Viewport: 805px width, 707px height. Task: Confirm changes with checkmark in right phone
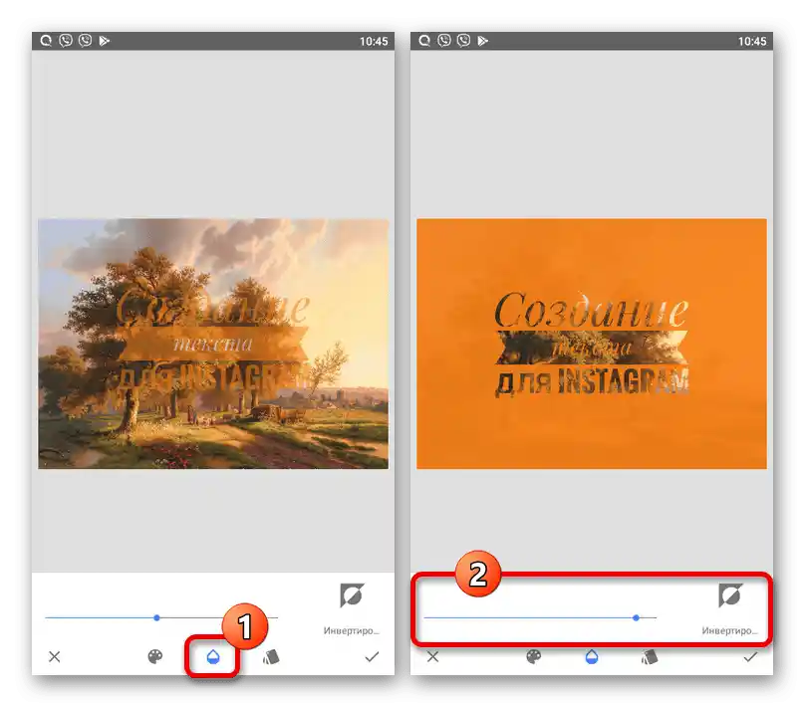[x=750, y=657]
